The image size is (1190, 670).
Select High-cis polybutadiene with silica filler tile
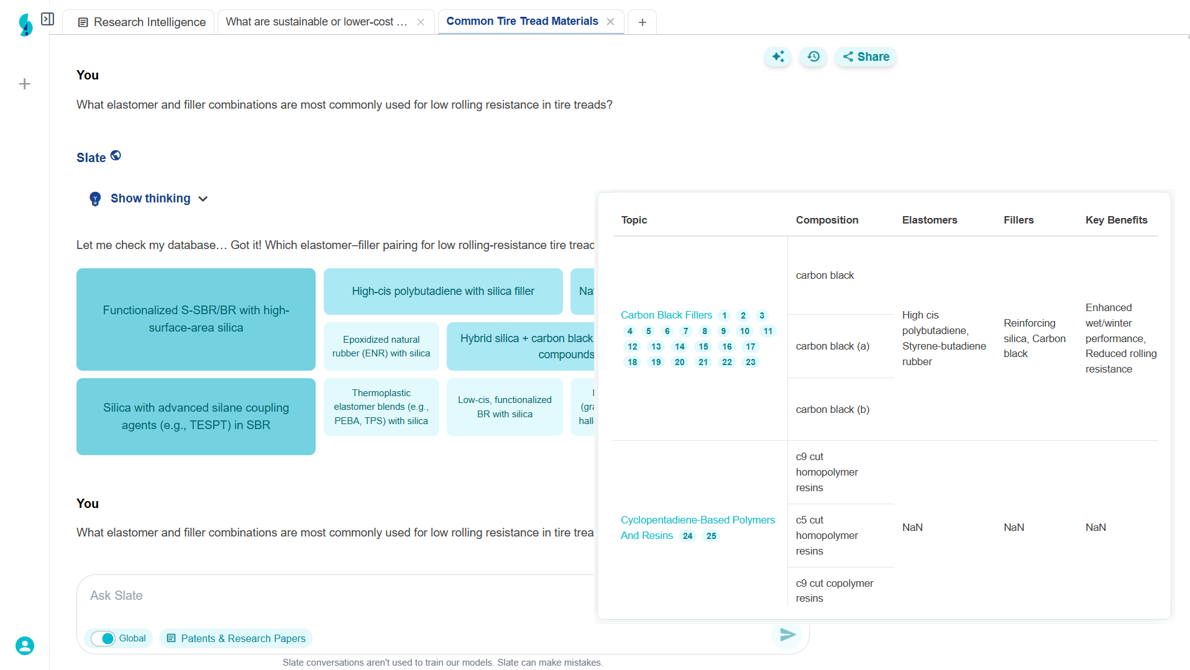pos(443,291)
